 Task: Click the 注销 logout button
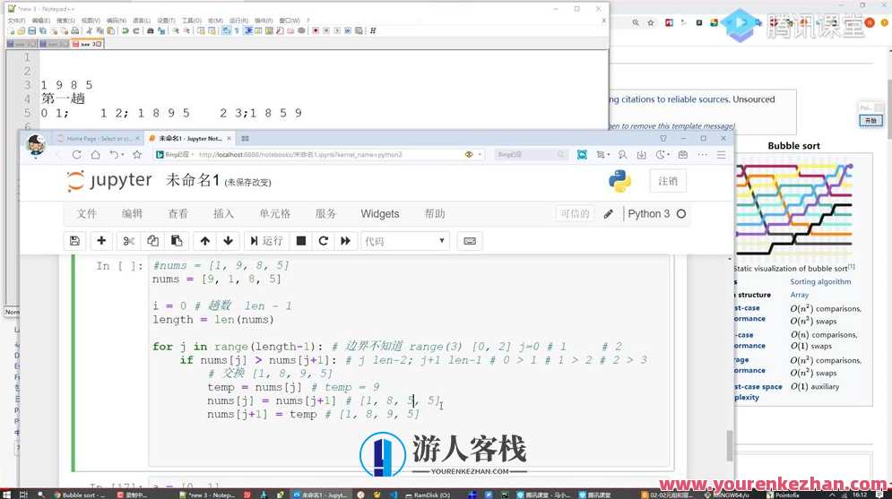(x=668, y=181)
